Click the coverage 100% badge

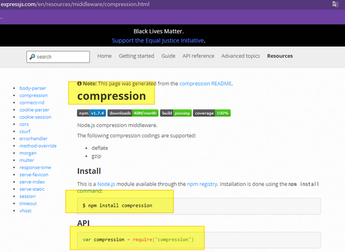(212, 113)
